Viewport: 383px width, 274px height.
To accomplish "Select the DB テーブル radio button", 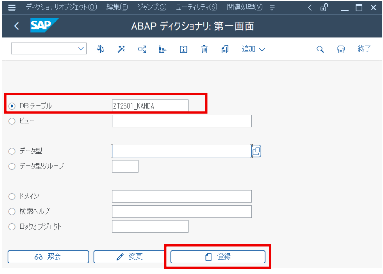I will (x=11, y=106).
